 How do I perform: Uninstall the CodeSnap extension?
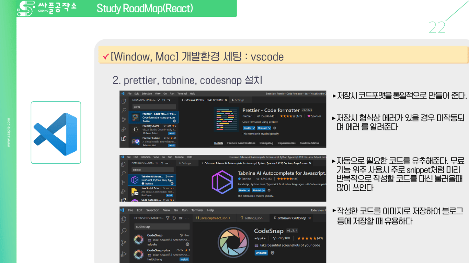[x=261, y=253]
